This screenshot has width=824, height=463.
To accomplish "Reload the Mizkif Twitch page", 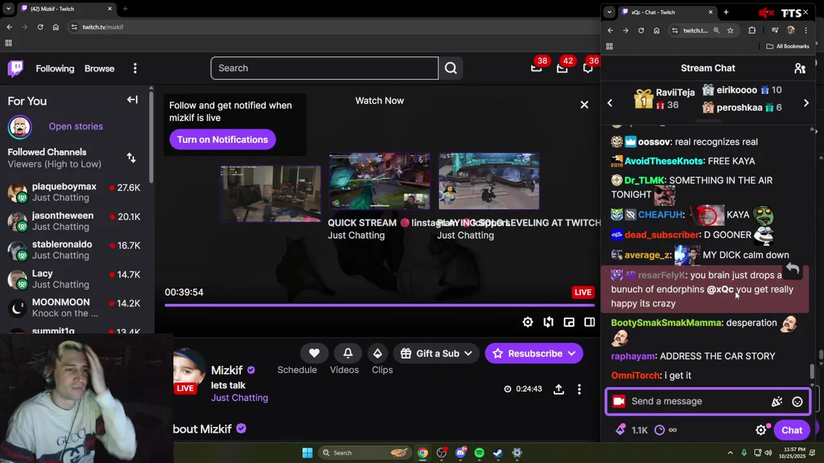I will (x=40, y=27).
